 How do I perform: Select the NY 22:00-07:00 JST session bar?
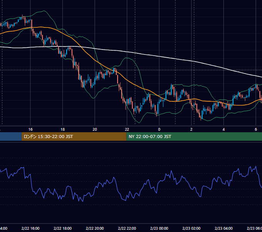[x=194, y=136]
